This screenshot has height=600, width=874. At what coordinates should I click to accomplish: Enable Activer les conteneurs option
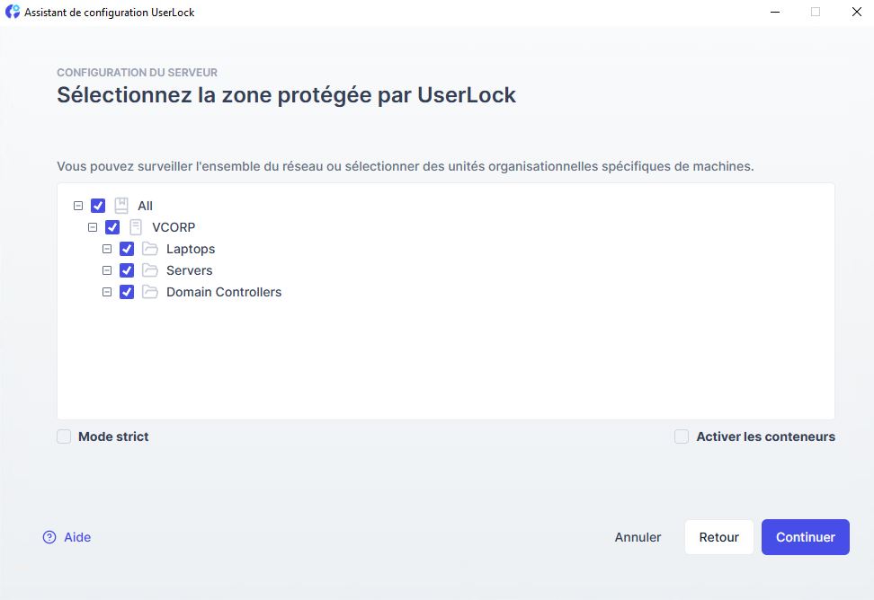pyautogui.click(x=682, y=437)
